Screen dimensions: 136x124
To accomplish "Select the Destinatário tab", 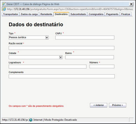I will pos(61,14).
